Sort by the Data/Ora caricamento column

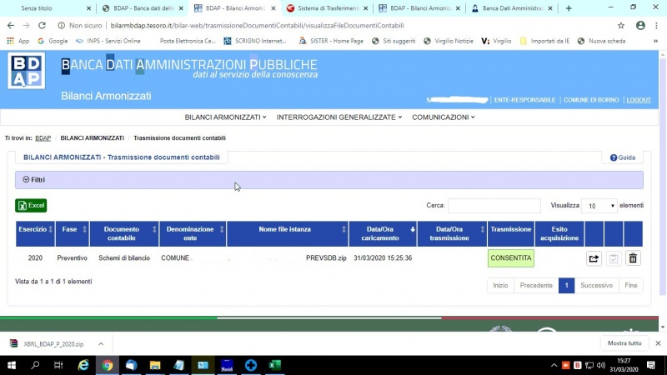point(383,233)
